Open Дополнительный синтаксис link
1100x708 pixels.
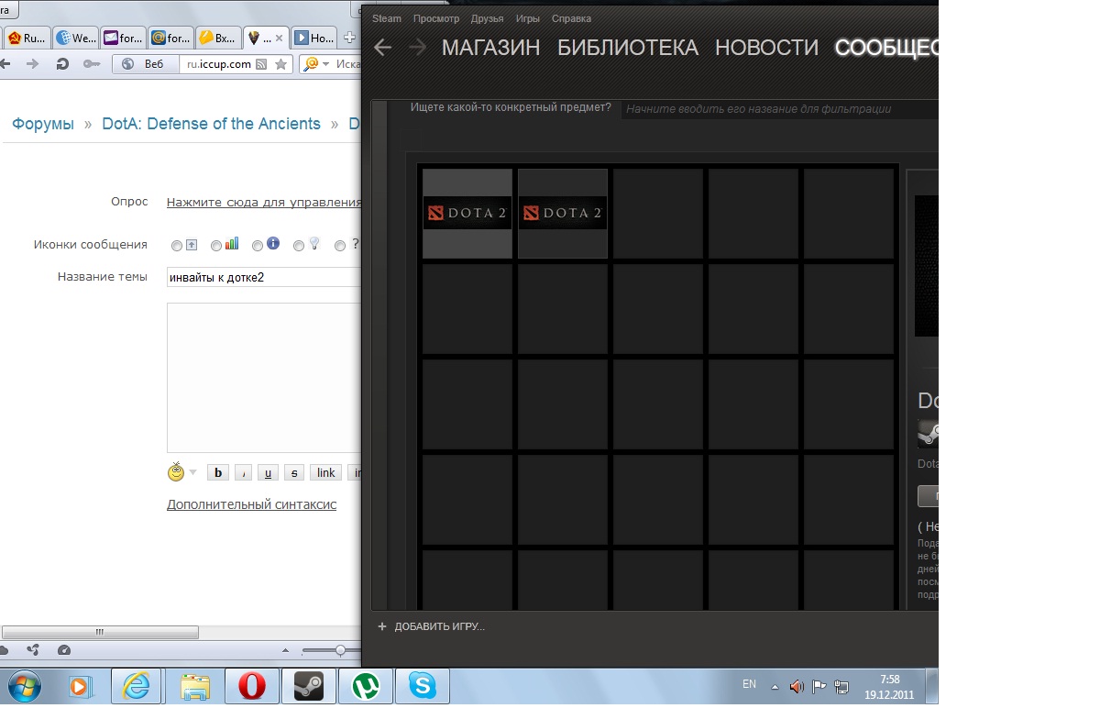pos(251,504)
